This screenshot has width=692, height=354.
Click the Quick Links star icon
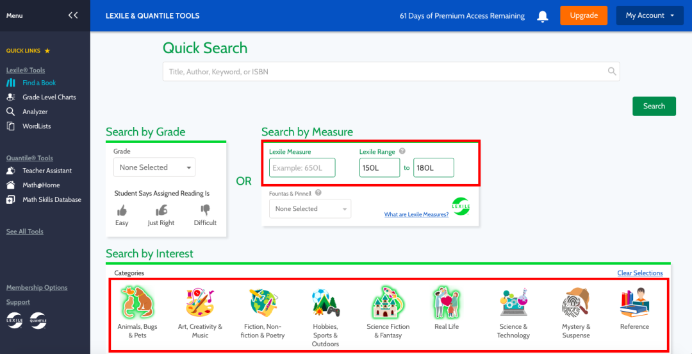click(x=47, y=51)
